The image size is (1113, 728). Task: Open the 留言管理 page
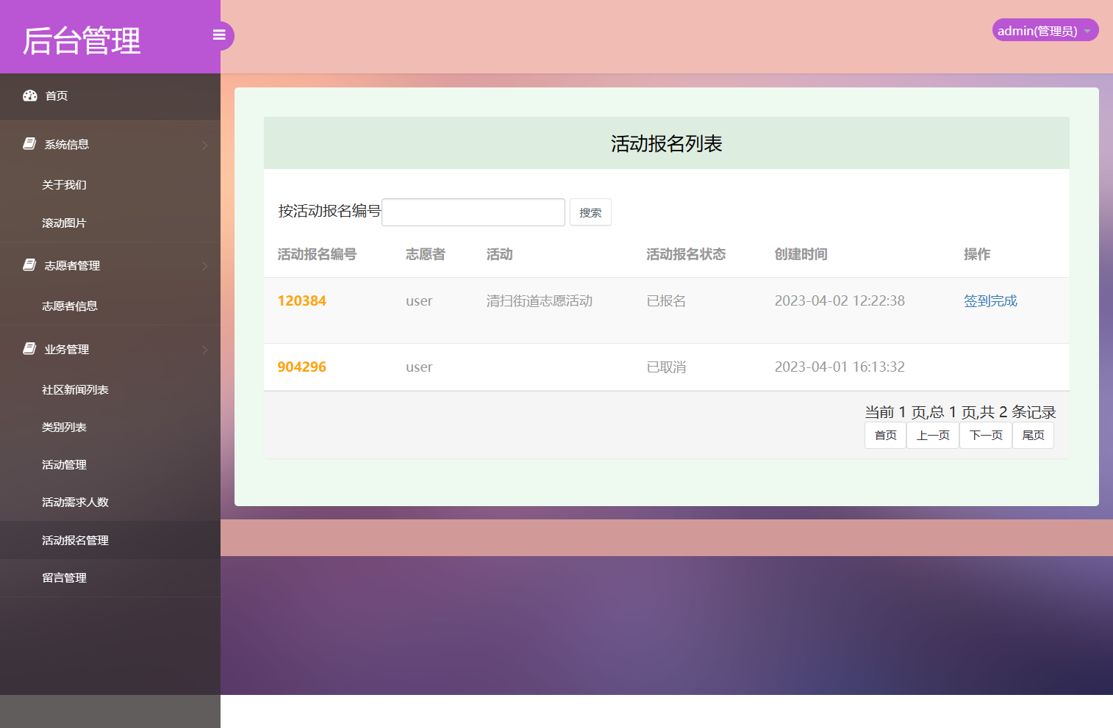click(x=64, y=577)
